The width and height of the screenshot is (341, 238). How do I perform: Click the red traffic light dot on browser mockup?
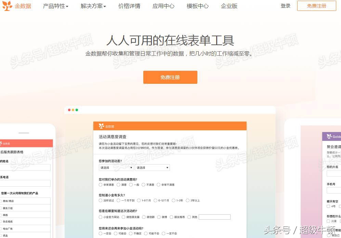click(x=69, y=110)
